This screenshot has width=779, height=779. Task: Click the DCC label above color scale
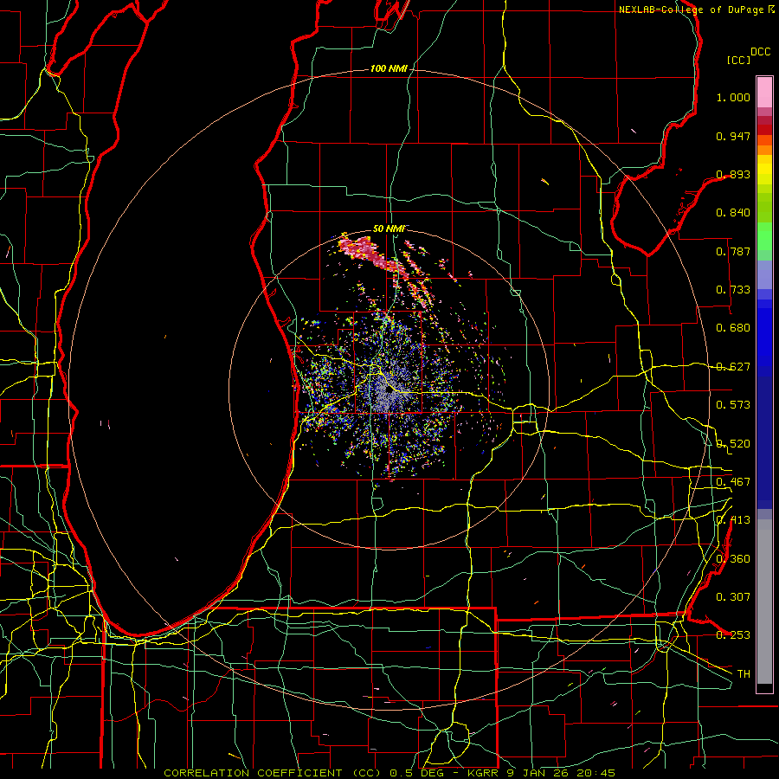pyautogui.click(x=761, y=52)
